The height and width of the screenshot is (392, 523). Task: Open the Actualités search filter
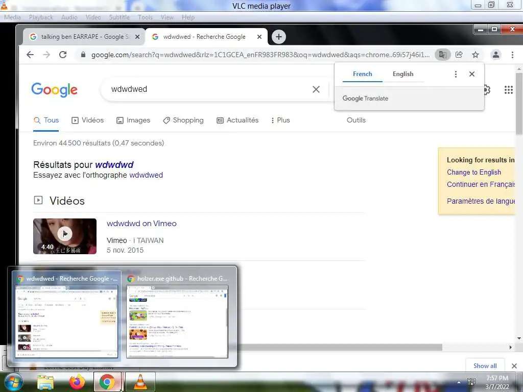[237, 120]
